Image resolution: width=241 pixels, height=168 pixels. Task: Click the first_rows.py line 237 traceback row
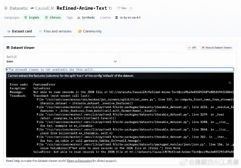click(135, 99)
